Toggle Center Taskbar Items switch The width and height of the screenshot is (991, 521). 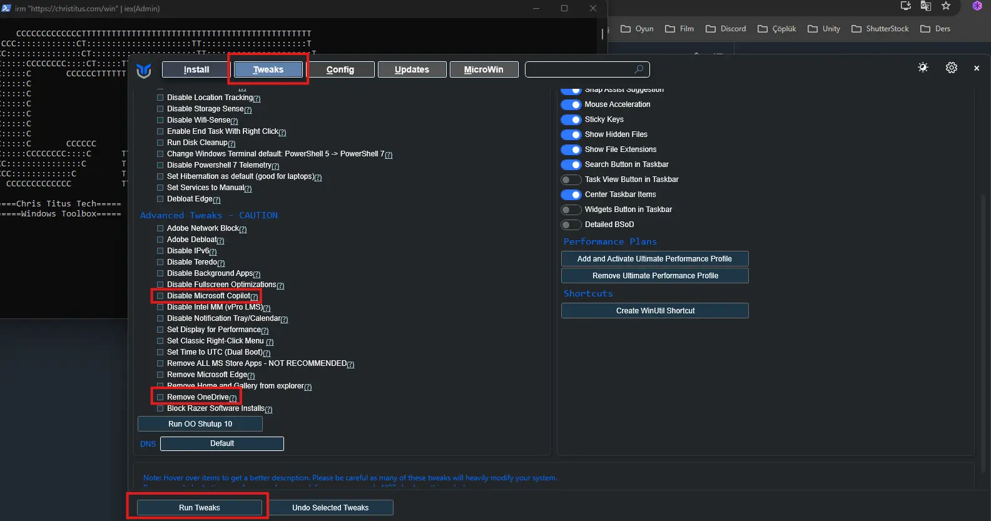[571, 195]
